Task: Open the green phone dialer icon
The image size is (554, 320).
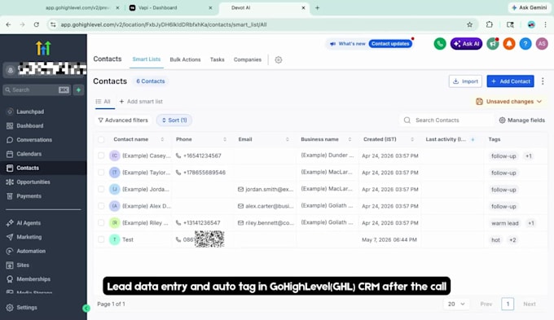Action: click(x=440, y=44)
